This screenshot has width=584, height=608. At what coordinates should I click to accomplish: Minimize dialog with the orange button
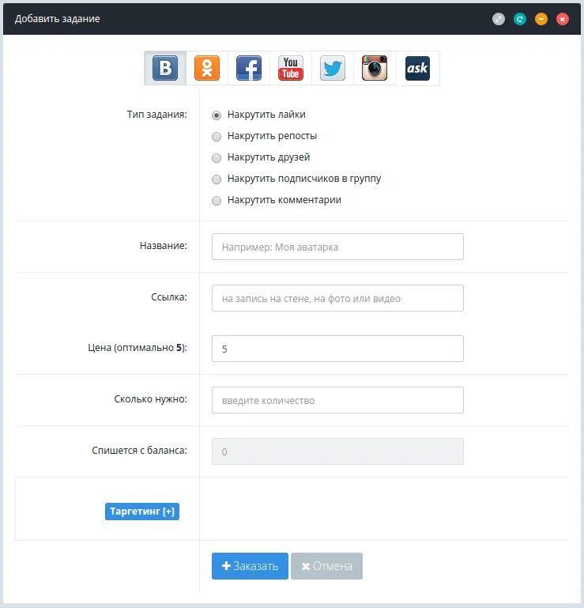541,19
